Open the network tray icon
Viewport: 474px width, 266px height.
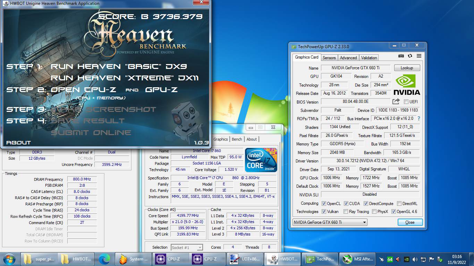(424, 259)
